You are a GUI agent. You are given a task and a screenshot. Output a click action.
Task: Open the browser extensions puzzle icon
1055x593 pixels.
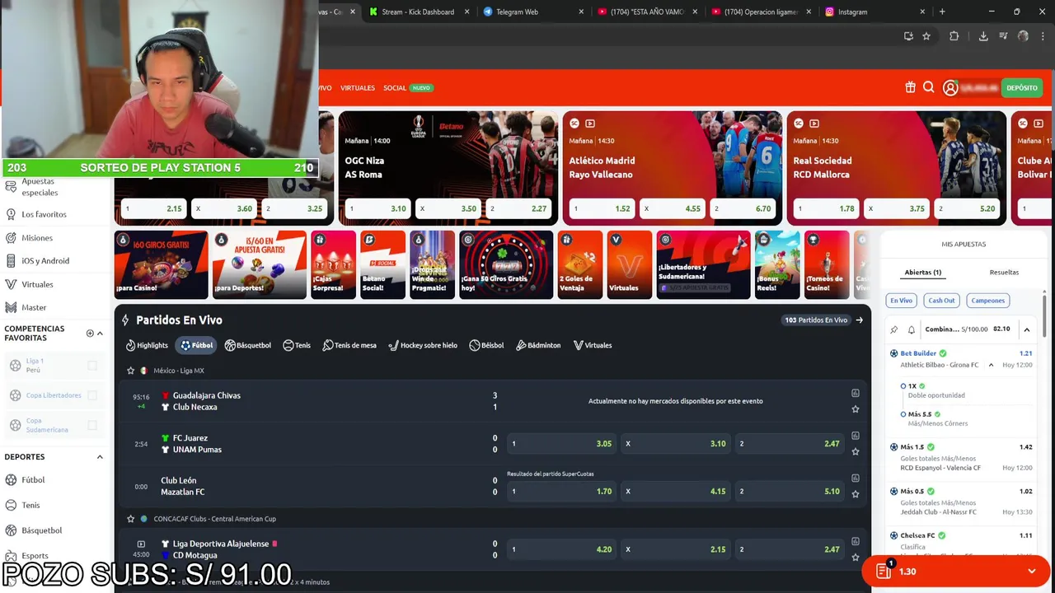tap(954, 36)
